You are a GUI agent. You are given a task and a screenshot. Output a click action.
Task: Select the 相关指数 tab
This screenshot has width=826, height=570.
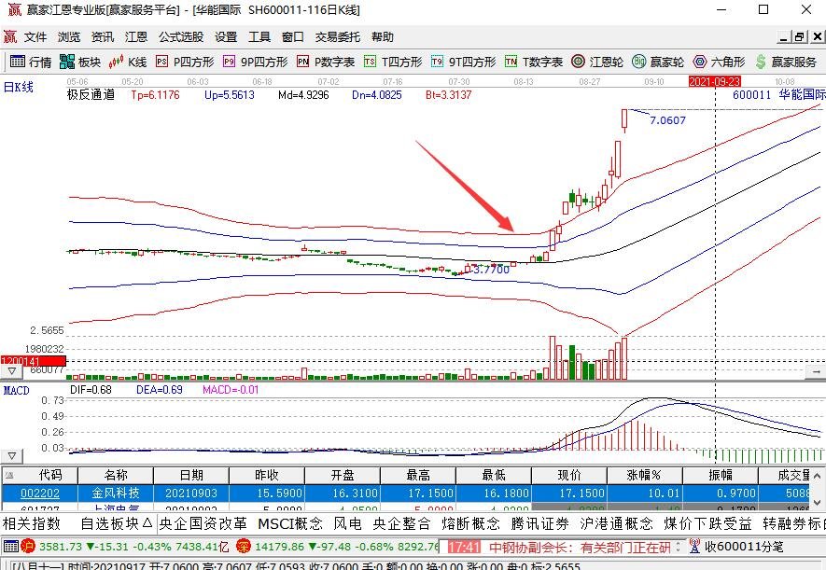pos(32,523)
